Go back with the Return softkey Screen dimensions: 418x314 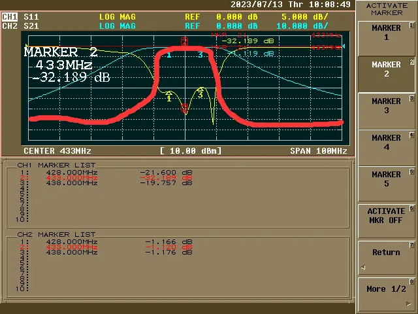click(x=386, y=253)
